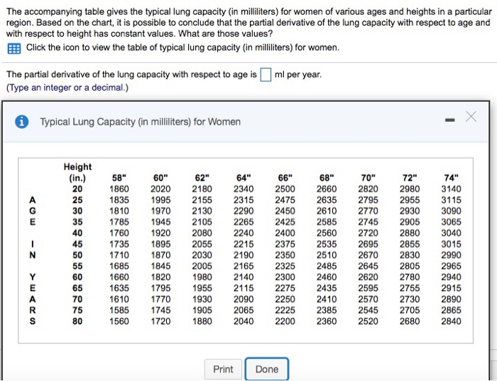This screenshot has height=381, width=497.
Task: Click the 58" height column header
Action: 119,178
